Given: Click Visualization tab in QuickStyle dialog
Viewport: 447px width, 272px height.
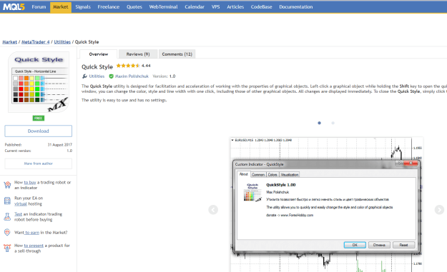Looking at the screenshot, I should [x=290, y=175].
